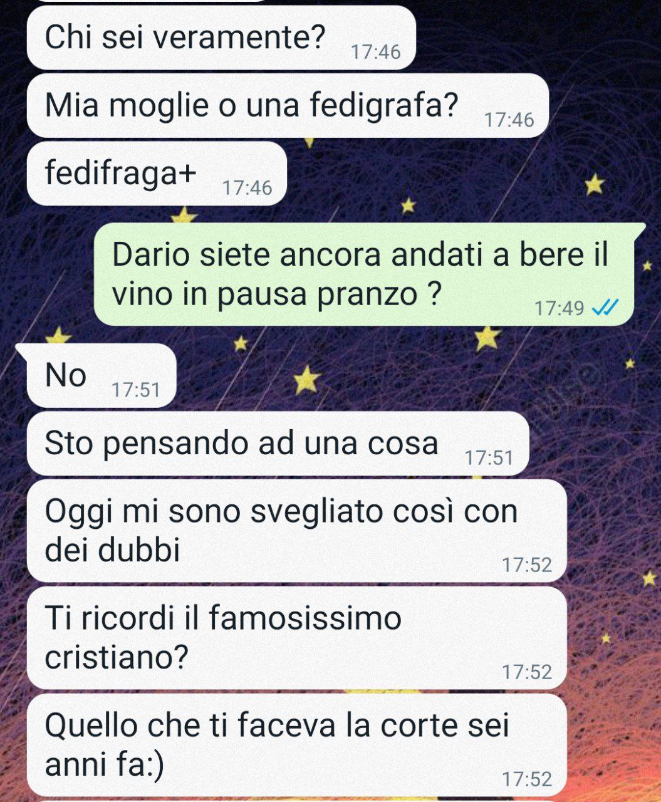
Task: Tap the 17:52 timestamp of 'dei dubbi' message
Action: (x=527, y=565)
